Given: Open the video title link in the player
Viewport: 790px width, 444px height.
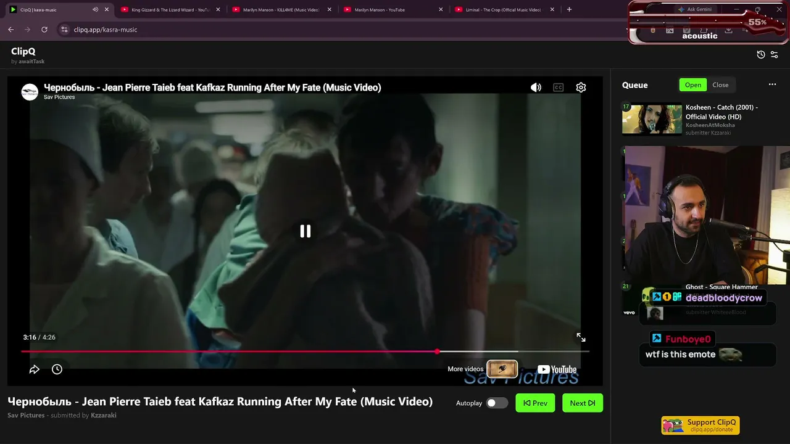Looking at the screenshot, I should [x=212, y=88].
